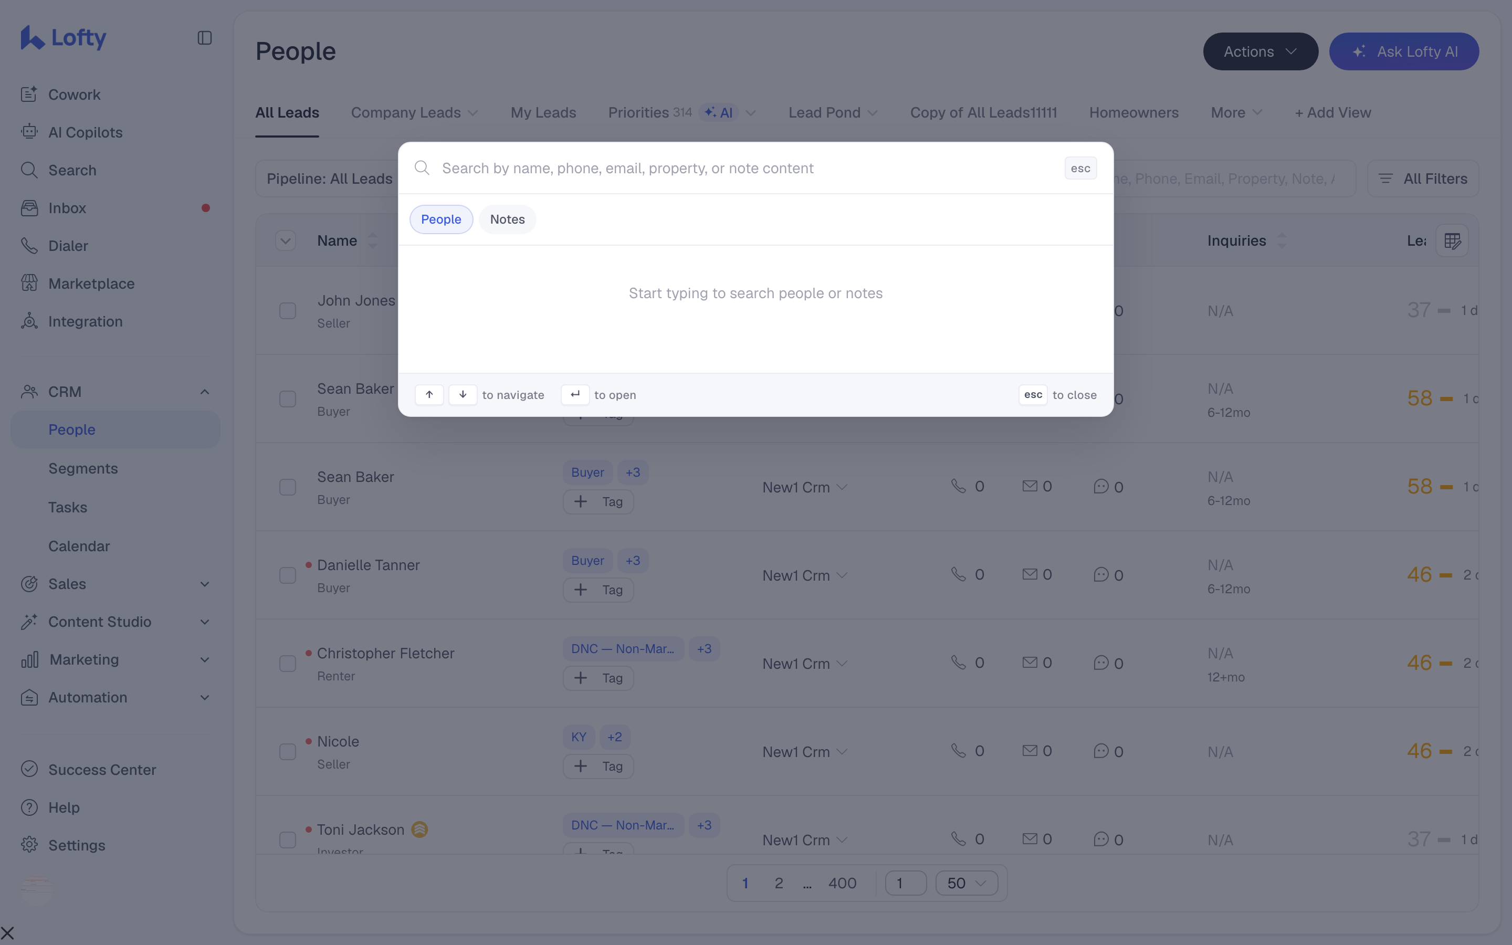The width and height of the screenshot is (1512, 945).
Task: Select the Nicole row checkbox
Action: (287, 751)
